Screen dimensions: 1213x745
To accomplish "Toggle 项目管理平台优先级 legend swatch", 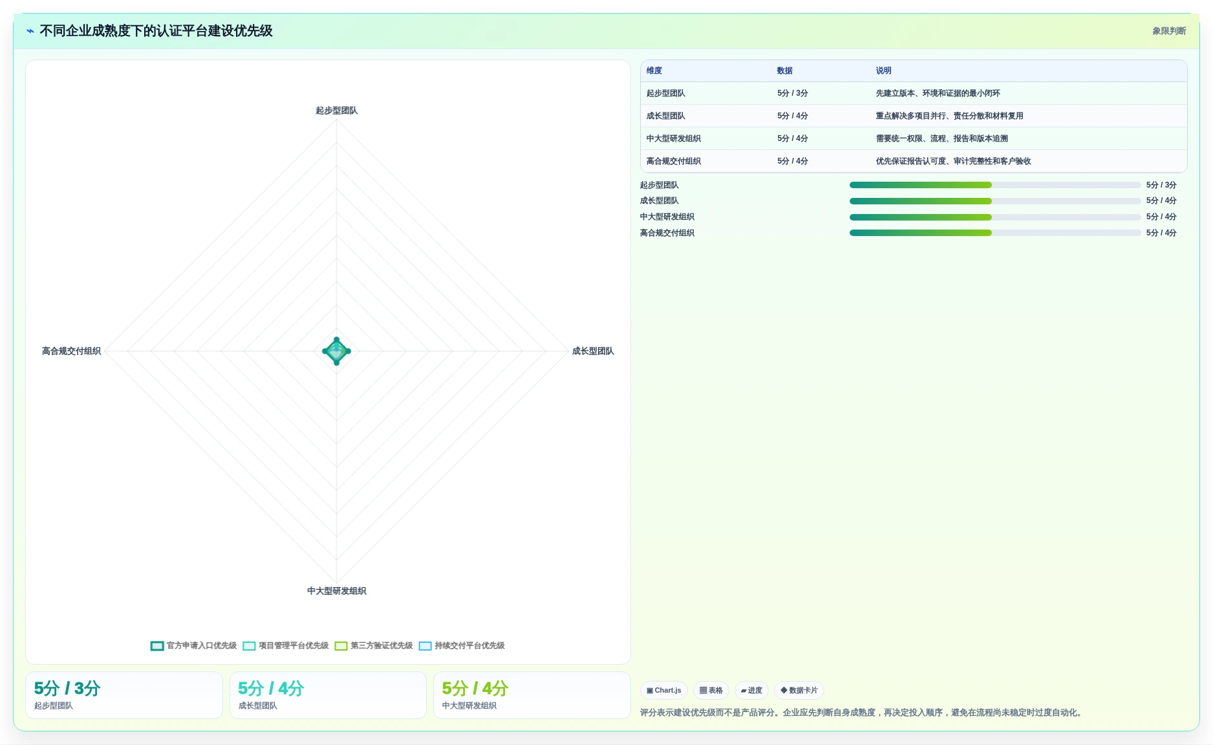I will (249, 646).
